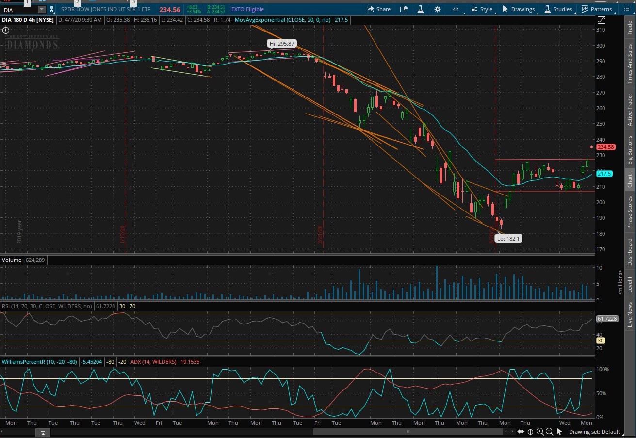Viewport: 636px width, 438px height.
Task: Open the Studies menu
Action: (x=558, y=9)
